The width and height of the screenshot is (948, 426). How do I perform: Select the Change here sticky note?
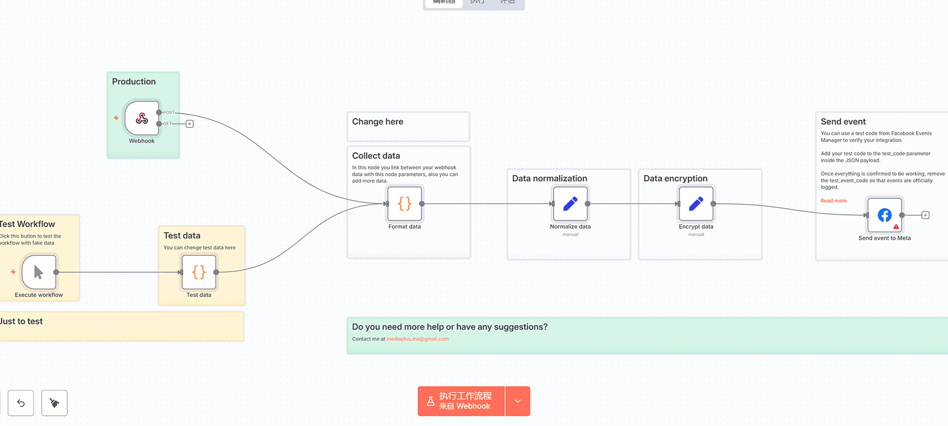point(408,127)
